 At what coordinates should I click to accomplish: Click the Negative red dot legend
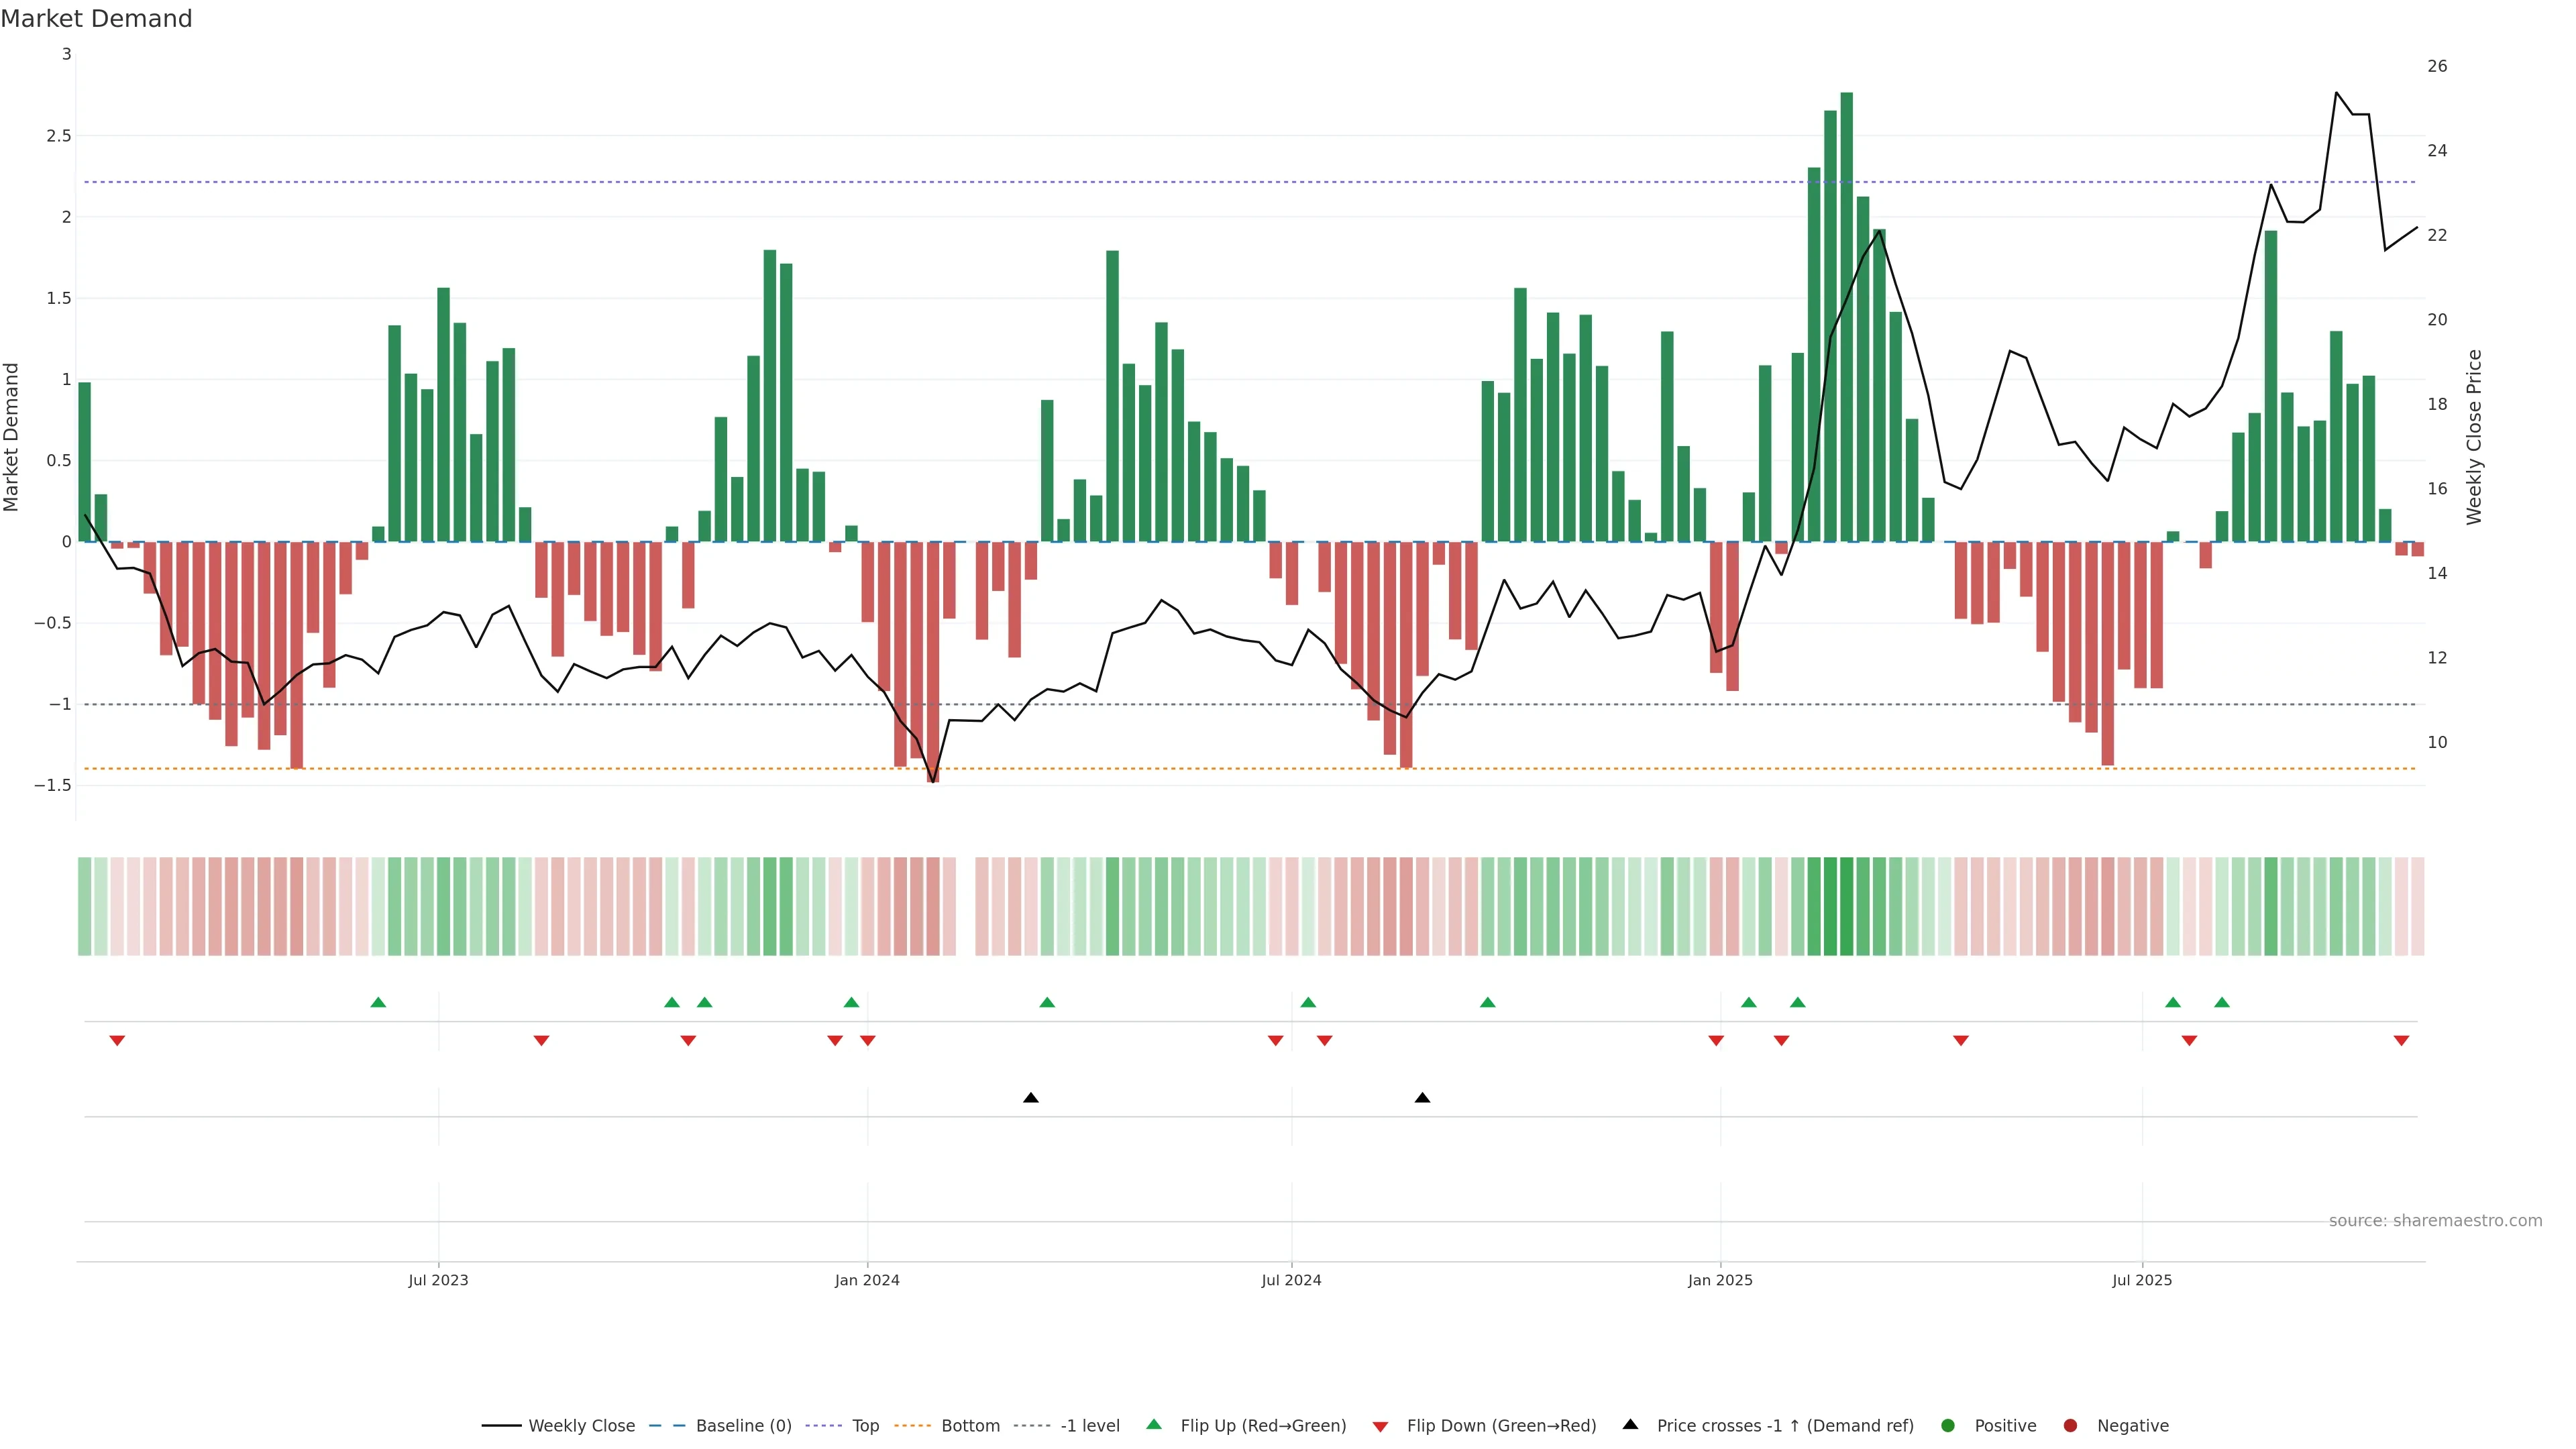[2070, 1426]
